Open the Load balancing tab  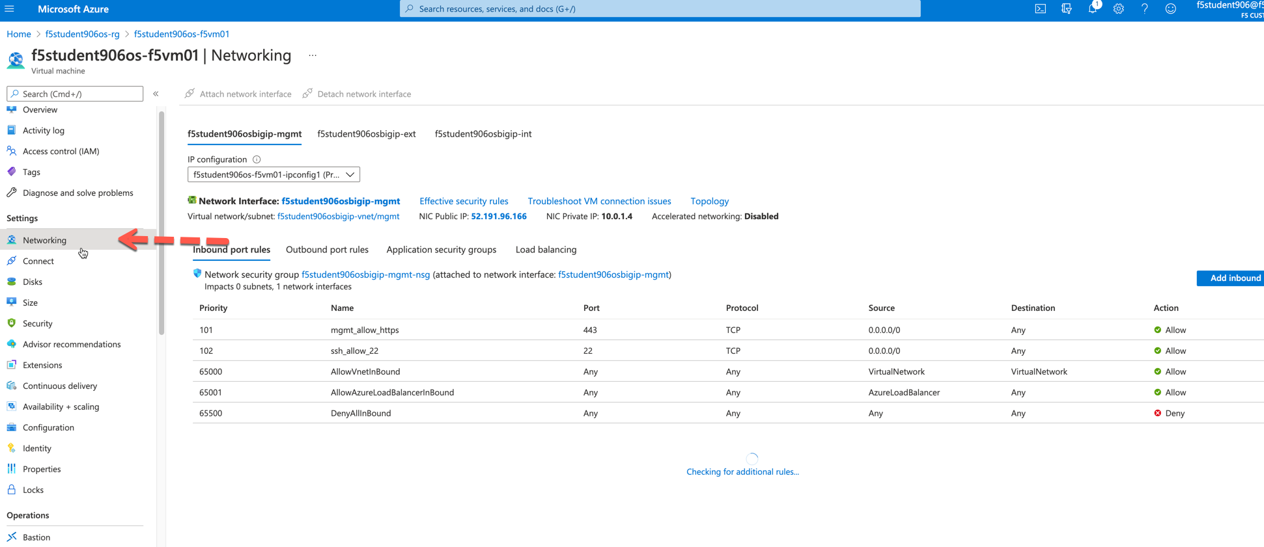(x=546, y=250)
